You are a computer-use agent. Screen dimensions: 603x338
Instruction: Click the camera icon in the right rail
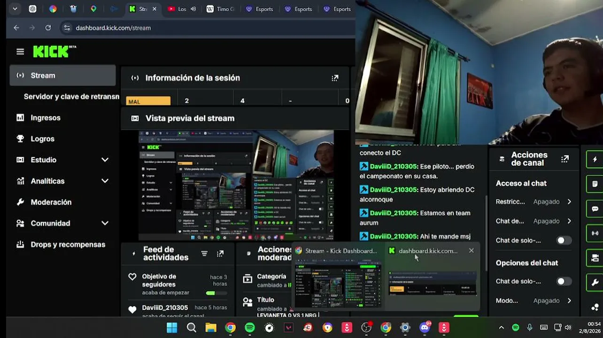click(x=595, y=258)
